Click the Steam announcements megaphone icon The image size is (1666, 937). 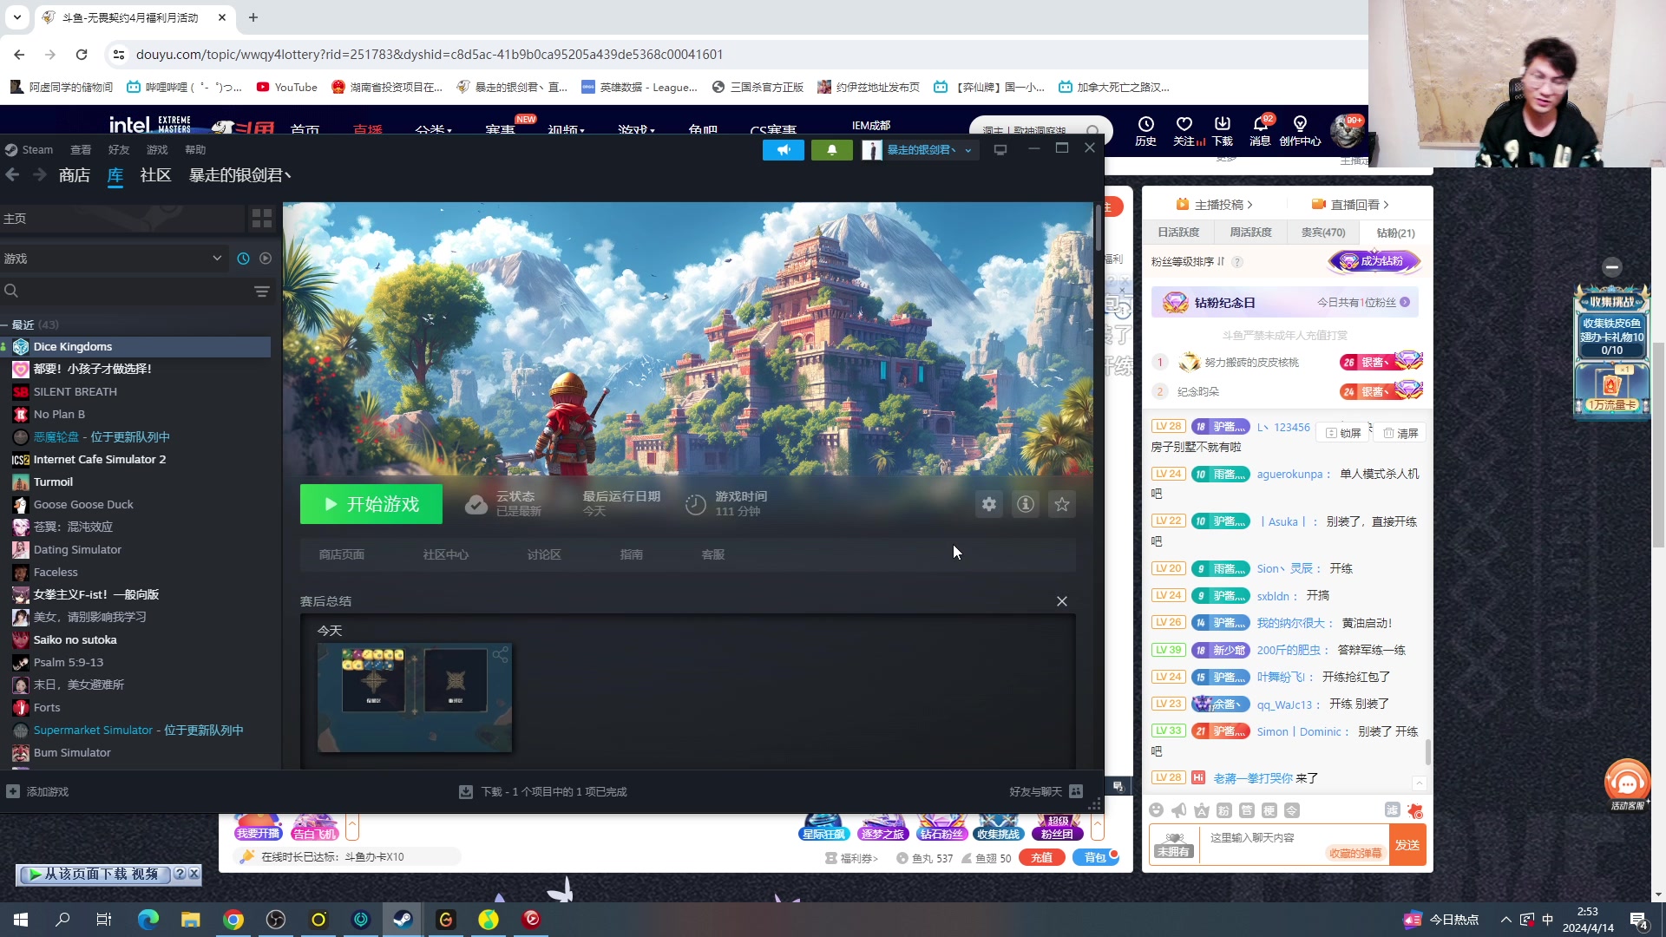tap(784, 150)
